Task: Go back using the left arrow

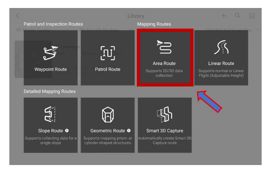Action: (x=18, y=16)
